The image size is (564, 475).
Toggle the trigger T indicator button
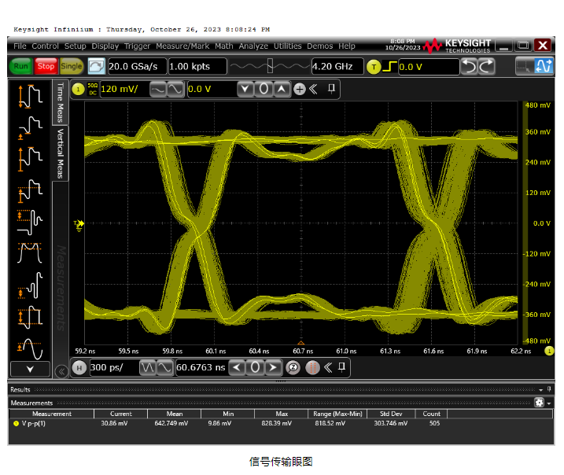click(374, 67)
